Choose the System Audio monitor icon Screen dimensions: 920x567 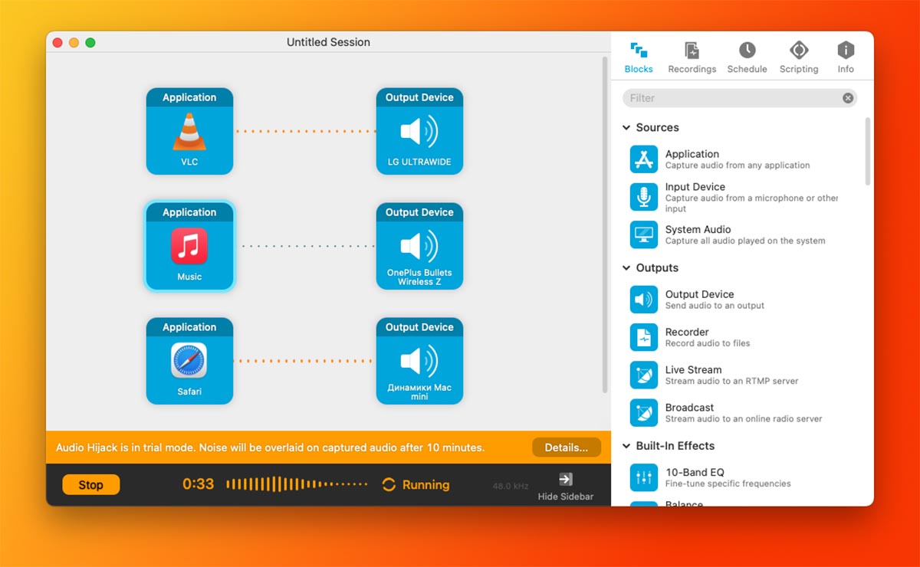tap(644, 234)
